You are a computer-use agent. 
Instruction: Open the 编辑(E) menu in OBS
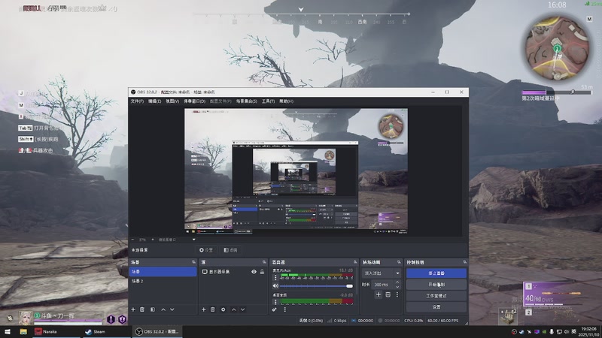[155, 101]
